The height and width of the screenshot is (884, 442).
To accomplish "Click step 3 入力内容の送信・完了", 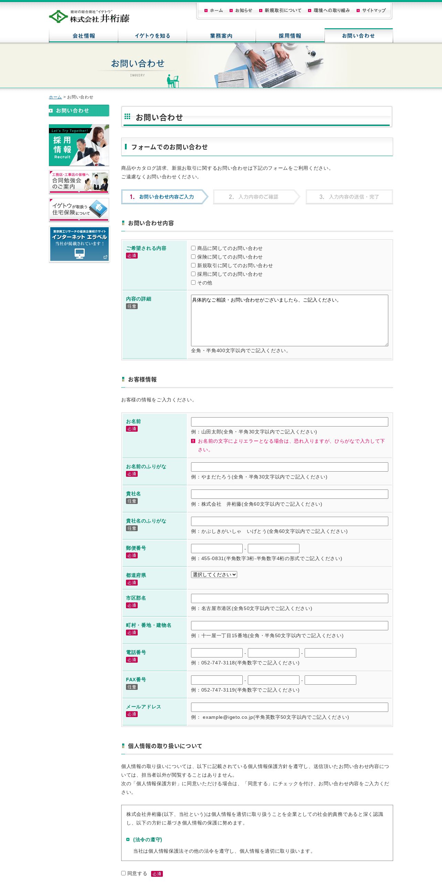I will coord(349,197).
